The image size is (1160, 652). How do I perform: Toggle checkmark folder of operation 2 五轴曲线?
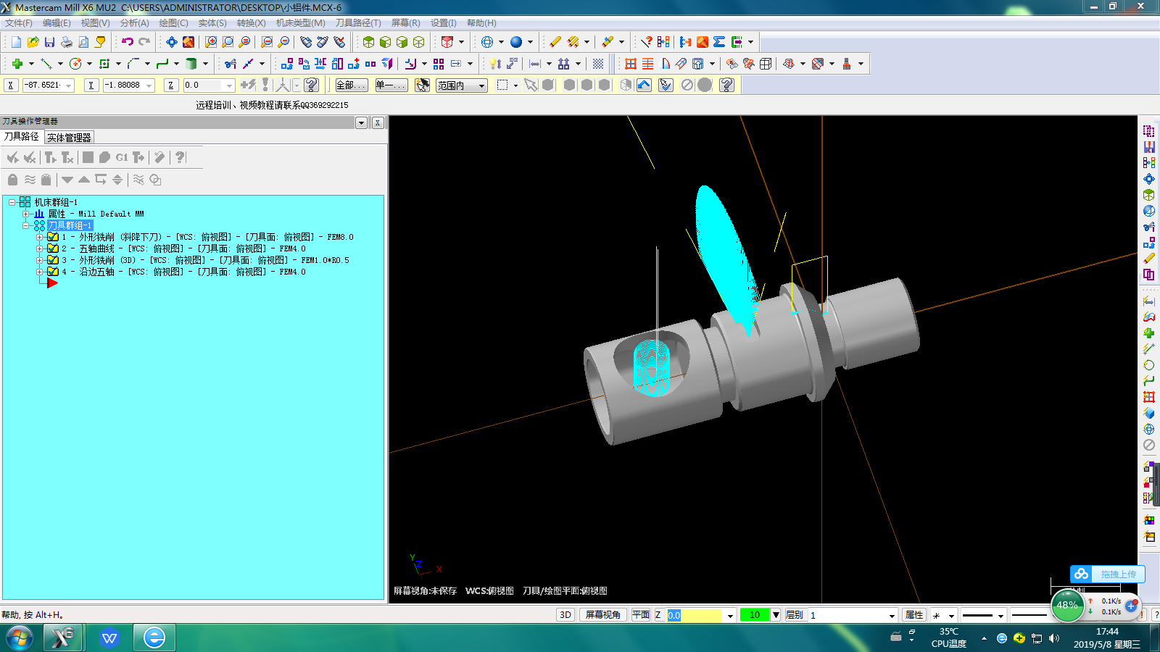pyautogui.click(x=53, y=248)
